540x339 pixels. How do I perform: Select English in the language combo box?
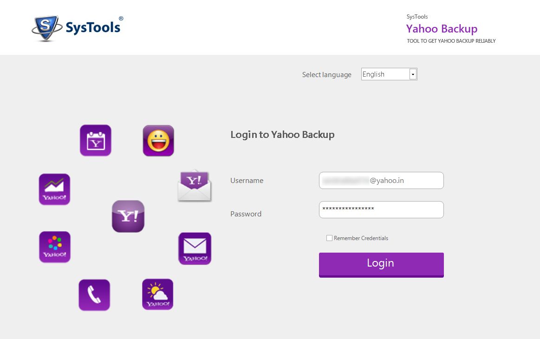[x=383, y=74]
